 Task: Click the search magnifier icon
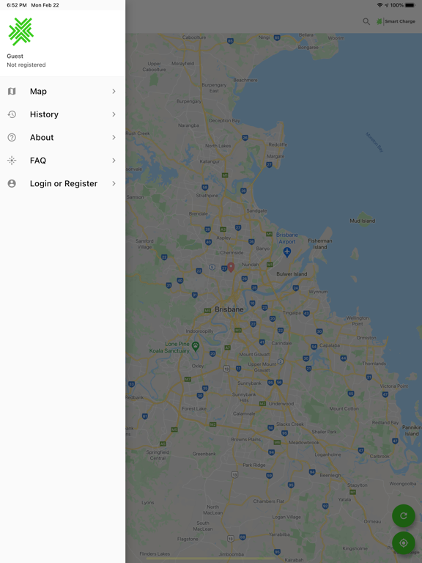point(366,21)
